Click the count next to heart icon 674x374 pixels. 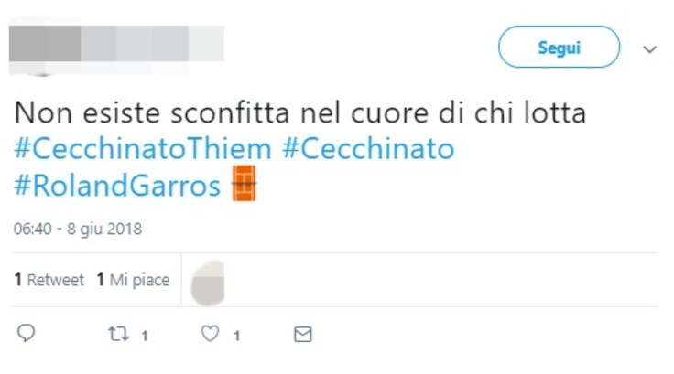[237, 336]
